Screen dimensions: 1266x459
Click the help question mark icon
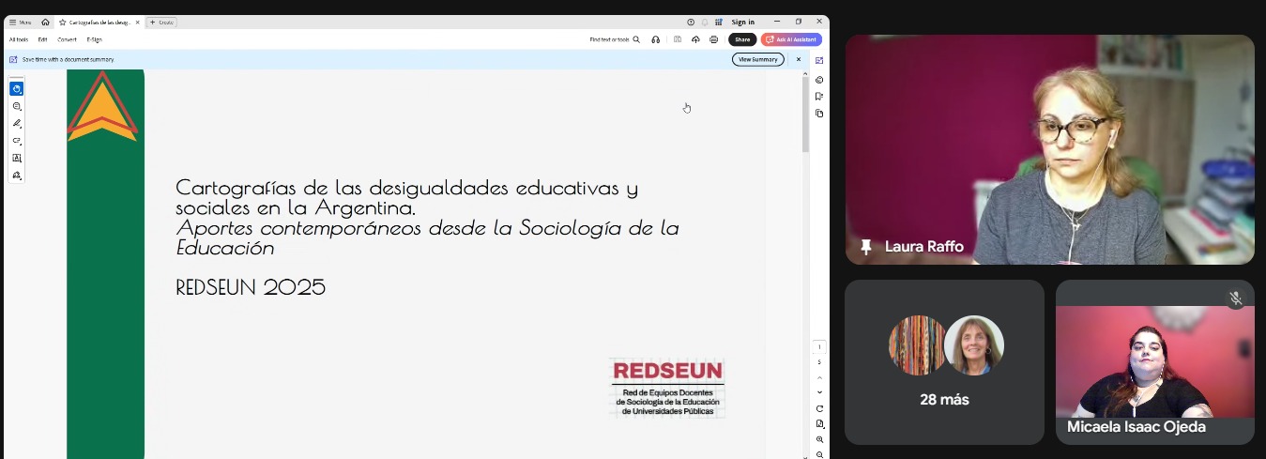691,22
